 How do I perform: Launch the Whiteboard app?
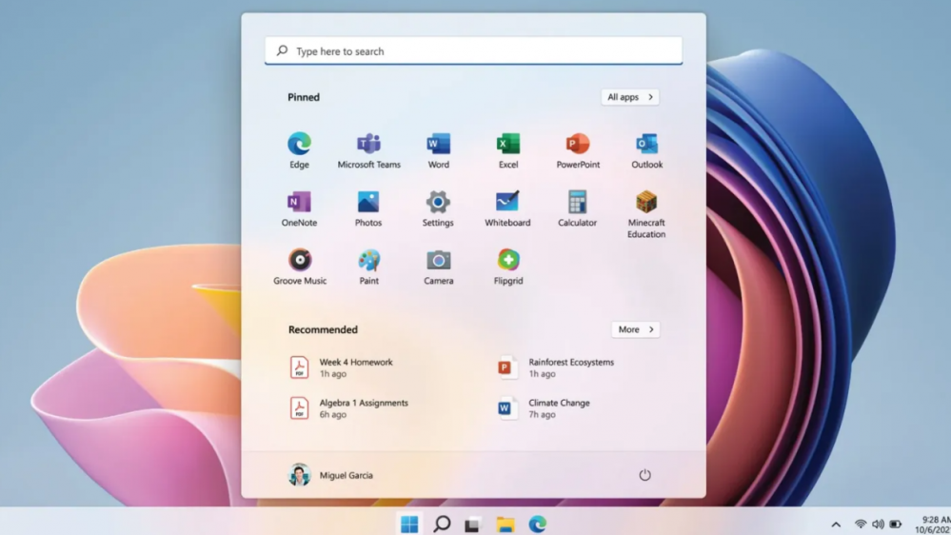[x=507, y=208]
